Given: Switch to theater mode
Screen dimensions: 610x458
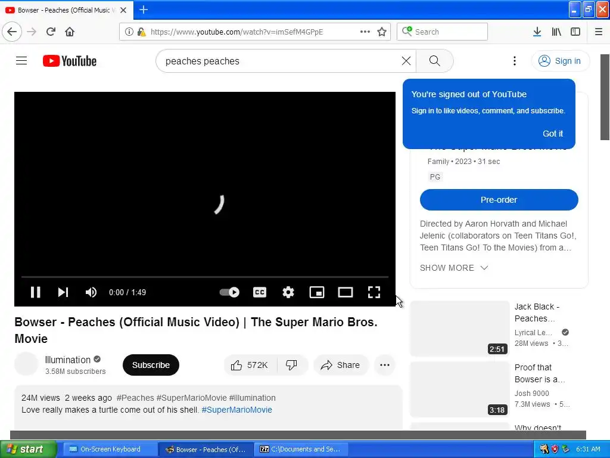Looking at the screenshot, I should [x=346, y=292].
